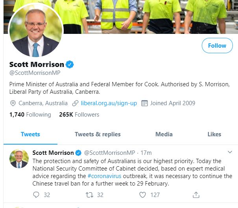This screenshot has width=238, height=208.
Task: Click the location pin icon beside Canberra
Action: click(x=13, y=103)
